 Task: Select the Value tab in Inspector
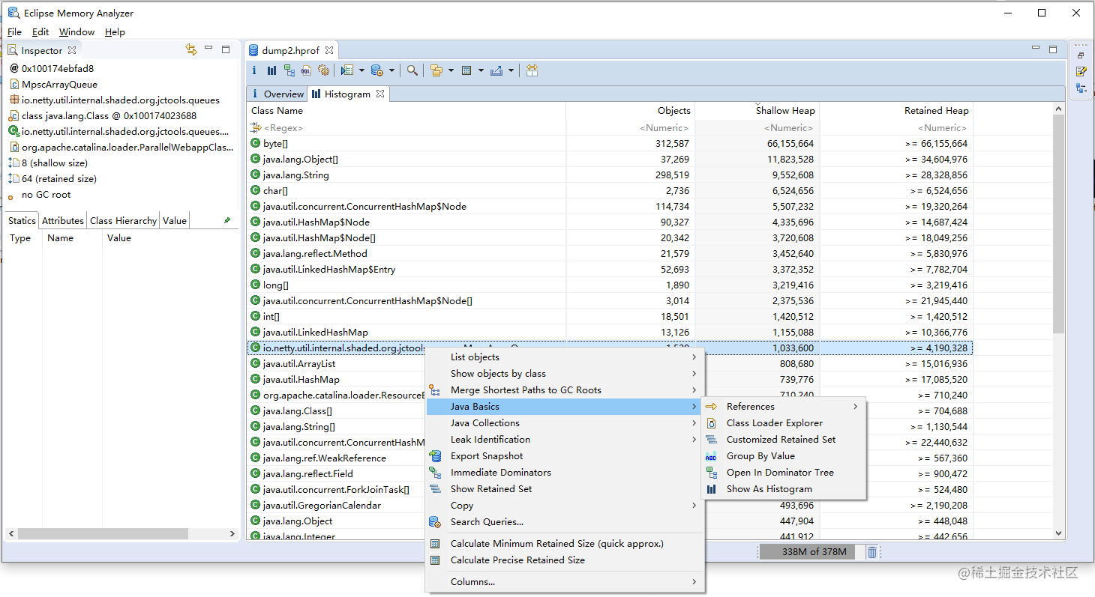175,220
